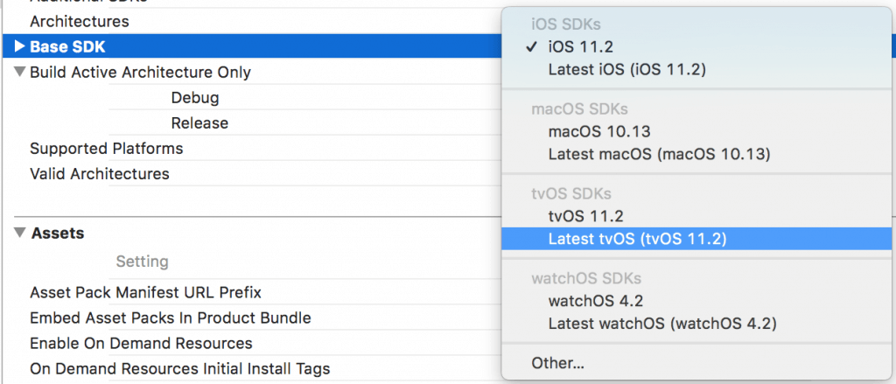Collapse the Build Active Architecture Only triangle
This screenshot has width=896, height=384.
(x=20, y=73)
